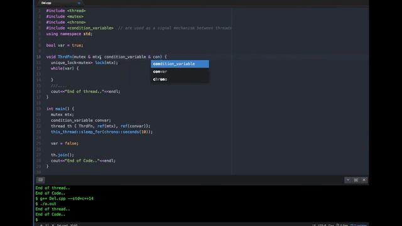Click the cout End of Code.. statement in editor
402x226 pixels.
point(83,161)
